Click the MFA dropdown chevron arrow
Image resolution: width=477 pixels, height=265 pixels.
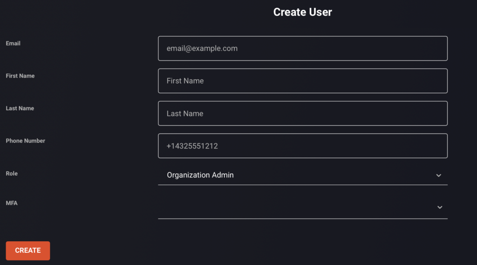[x=440, y=207]
